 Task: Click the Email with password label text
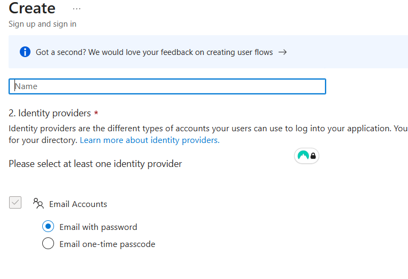click(98, 227)
